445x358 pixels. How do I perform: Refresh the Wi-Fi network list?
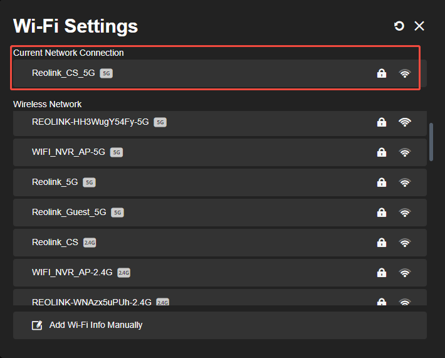tap(399, 26)
